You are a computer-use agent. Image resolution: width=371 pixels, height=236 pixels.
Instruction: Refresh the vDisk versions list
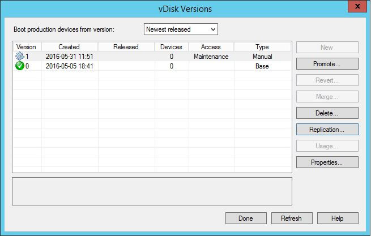[292, 218]
